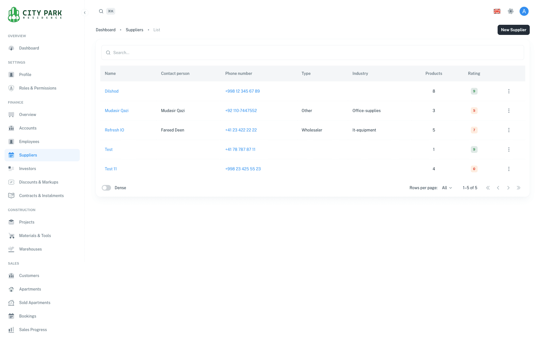Click the suppliers Search input field
541x355 pixels.
click(313, 53)
